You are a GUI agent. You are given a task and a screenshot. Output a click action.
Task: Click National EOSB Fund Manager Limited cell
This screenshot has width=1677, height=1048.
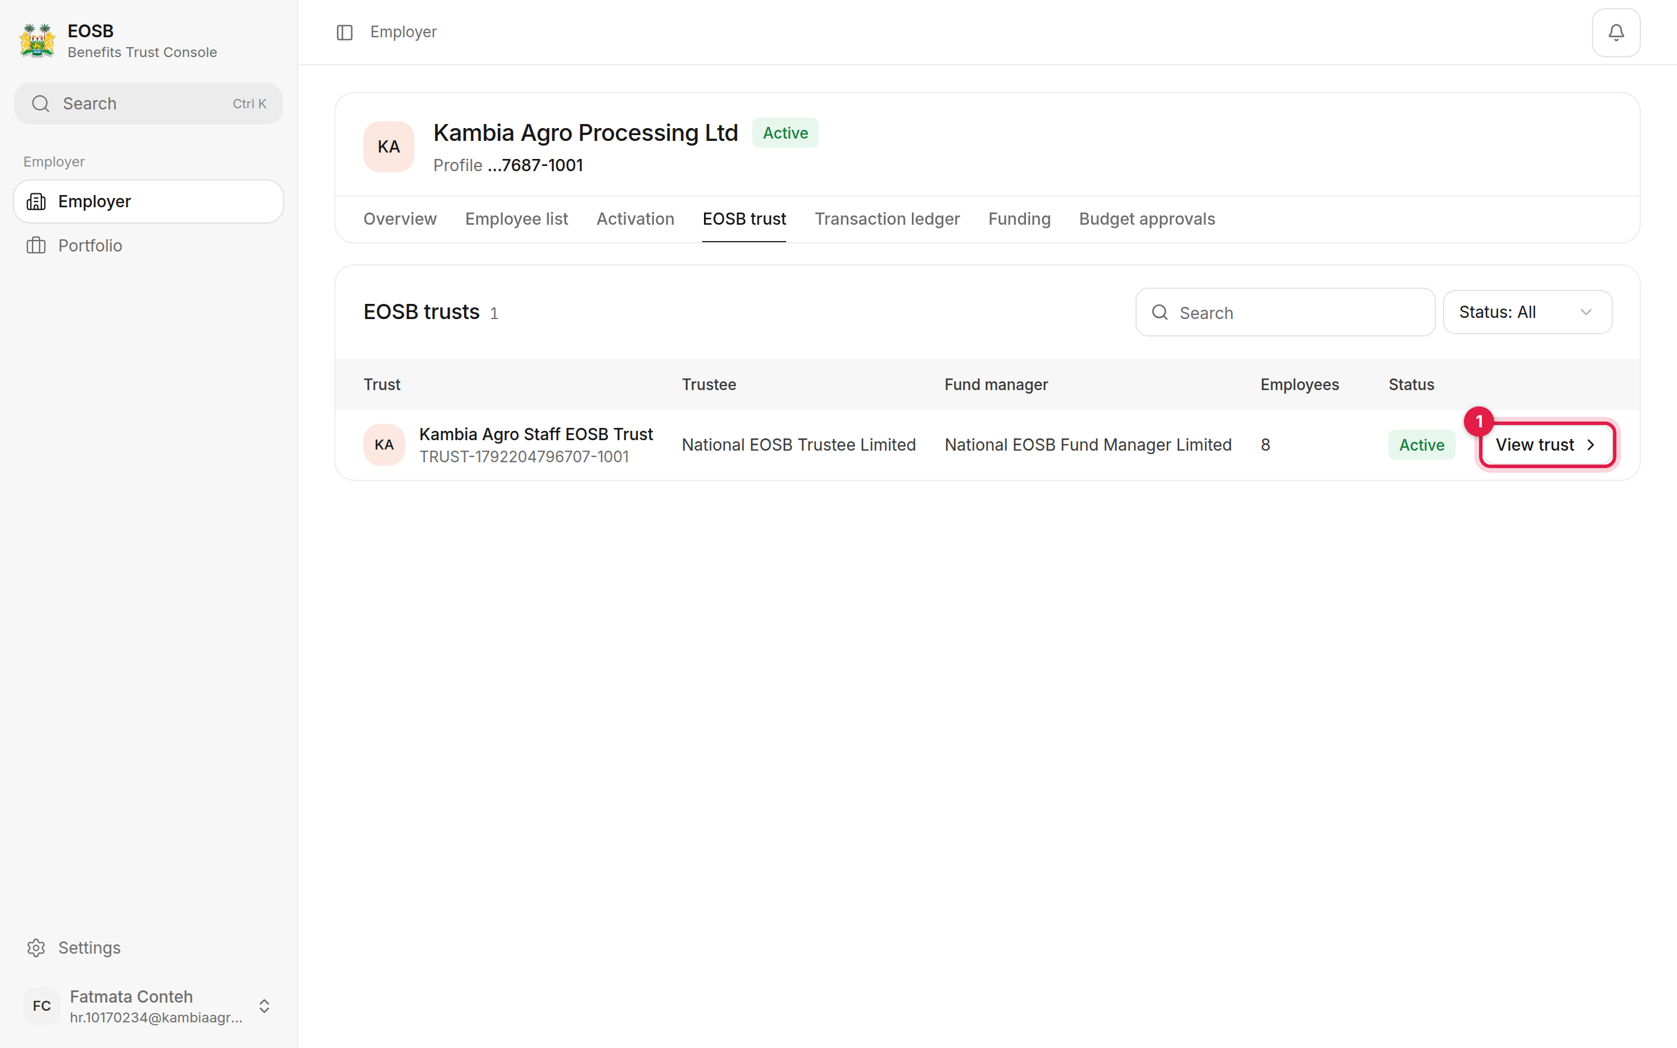(x=1088, y=445)
